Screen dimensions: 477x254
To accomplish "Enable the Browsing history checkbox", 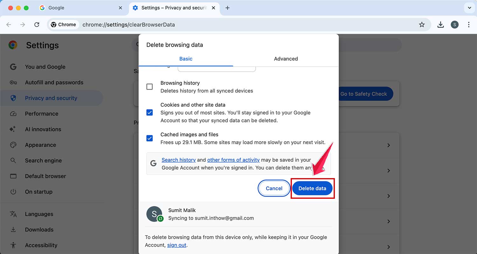I will pos(150,86).
